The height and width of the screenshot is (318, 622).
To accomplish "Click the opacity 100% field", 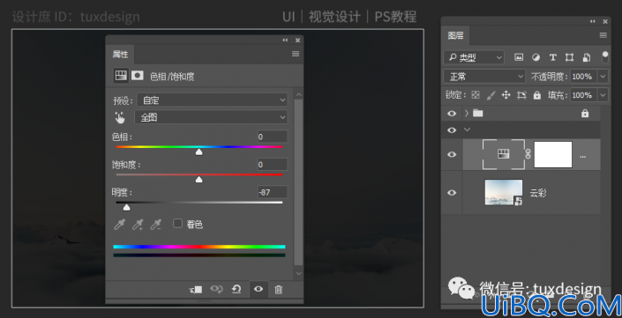I will pyautogui.click(x=584, y=77).
